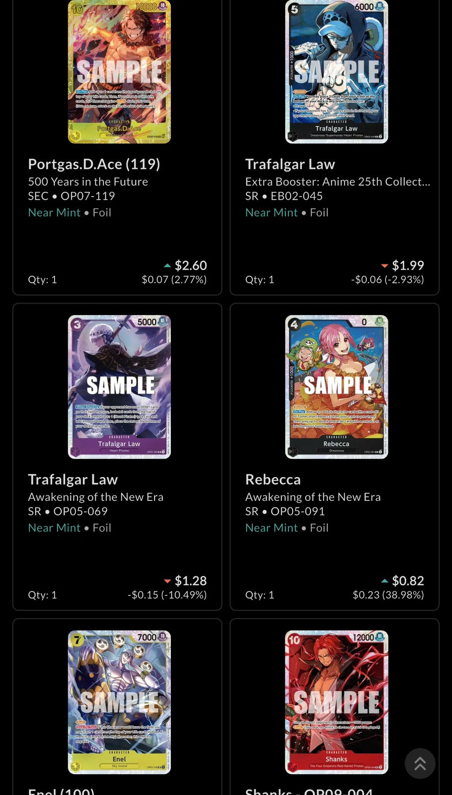452x795 pixels.
Task: Tap Near Mint condition on Portgas.D.Ace card
Action: pyautogui.click(x=54, y=212)
